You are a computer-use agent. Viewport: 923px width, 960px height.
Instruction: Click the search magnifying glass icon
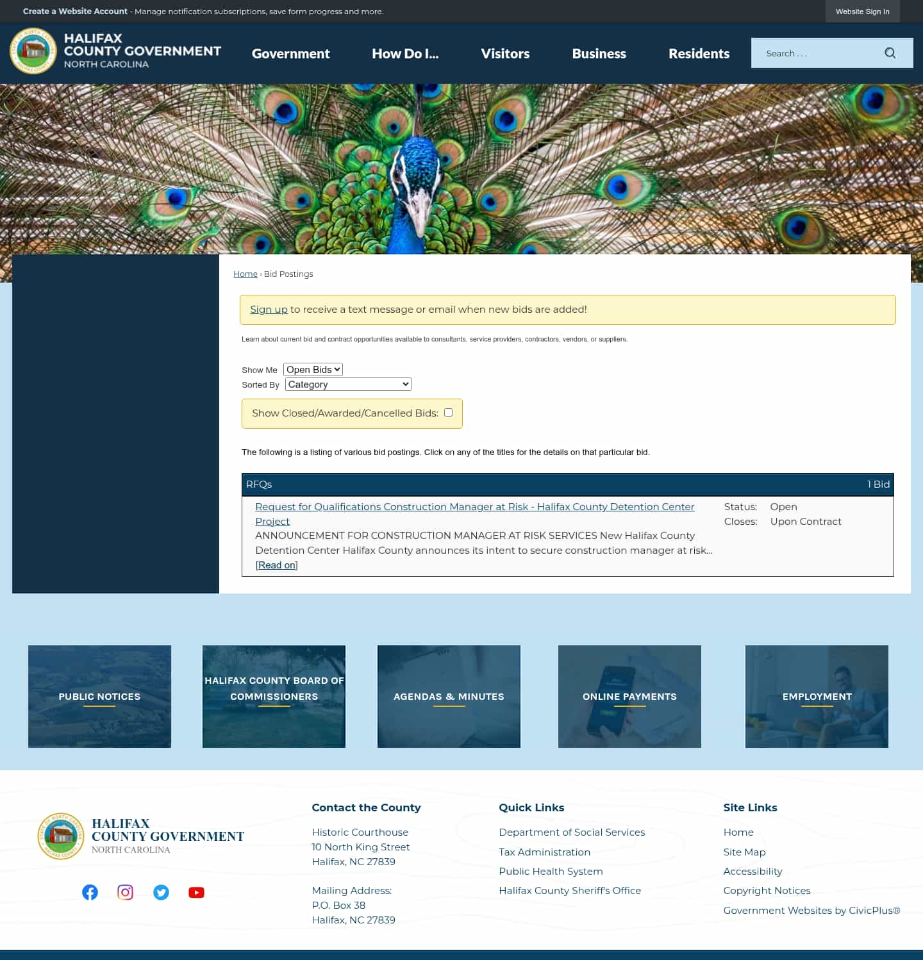point(890,53)
